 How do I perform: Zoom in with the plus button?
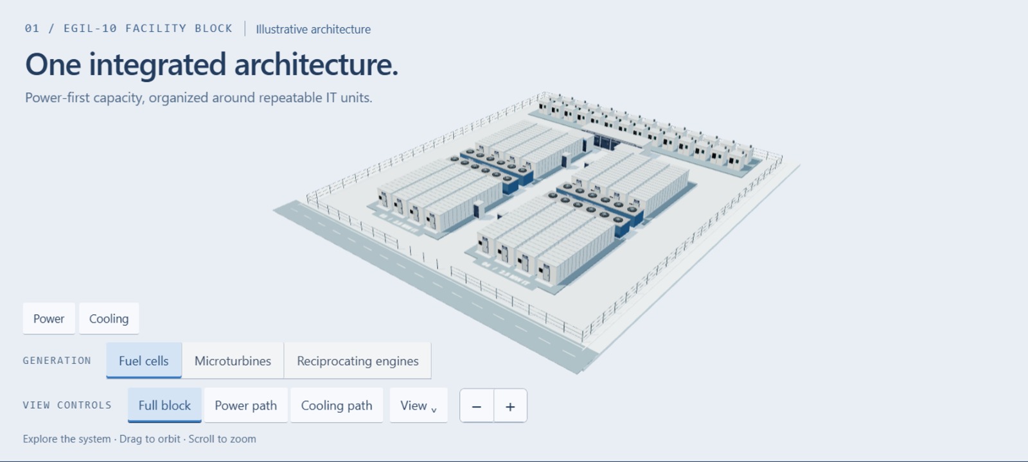[510, 406]
